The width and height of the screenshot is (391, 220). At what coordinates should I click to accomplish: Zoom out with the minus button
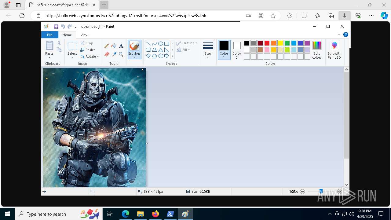click(x=302, y=192)
